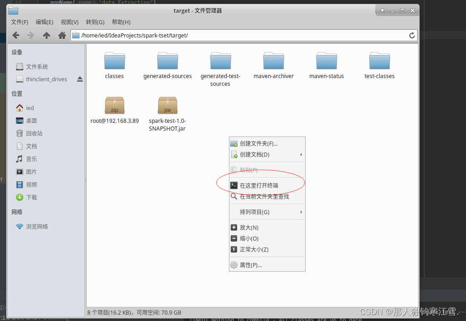The width and height of the screenshot is (466, 321).
Task: Choose 在当前文件夹里查找 from context menu
Action: pos(267,197)
